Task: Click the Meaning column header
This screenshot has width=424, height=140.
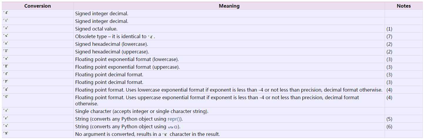Action: (229, 6)
